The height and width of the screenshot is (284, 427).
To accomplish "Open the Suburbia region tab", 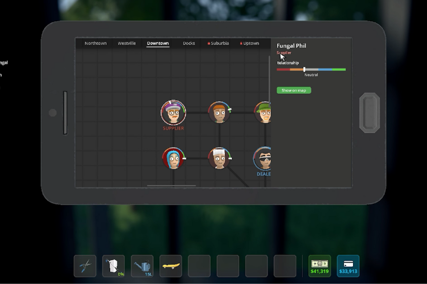I will point(219,44).
